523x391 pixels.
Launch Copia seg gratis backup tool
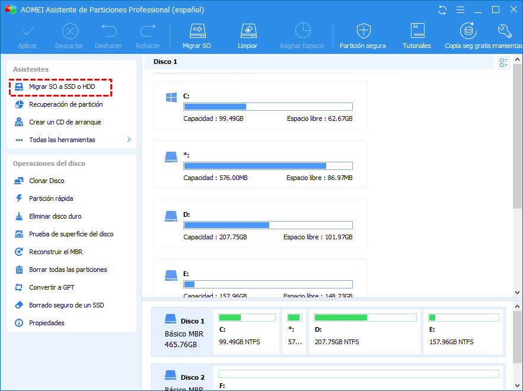[x=468, y=36]
